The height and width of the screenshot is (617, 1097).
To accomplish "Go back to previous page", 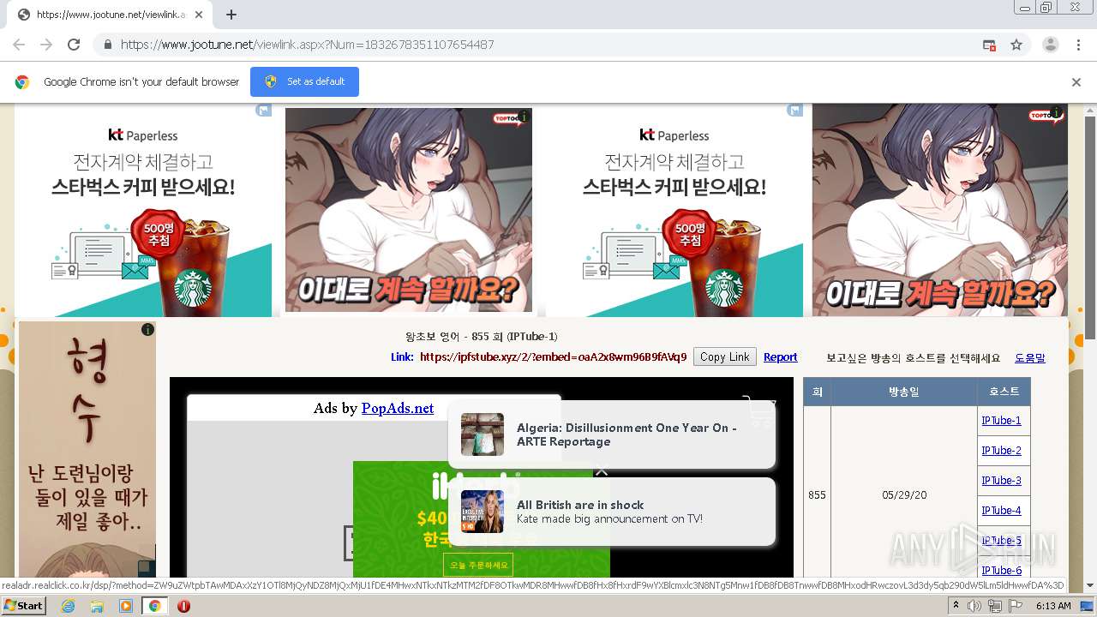I will [x=19, y=45].
